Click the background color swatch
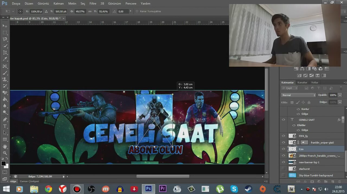 tap(7, 166)
